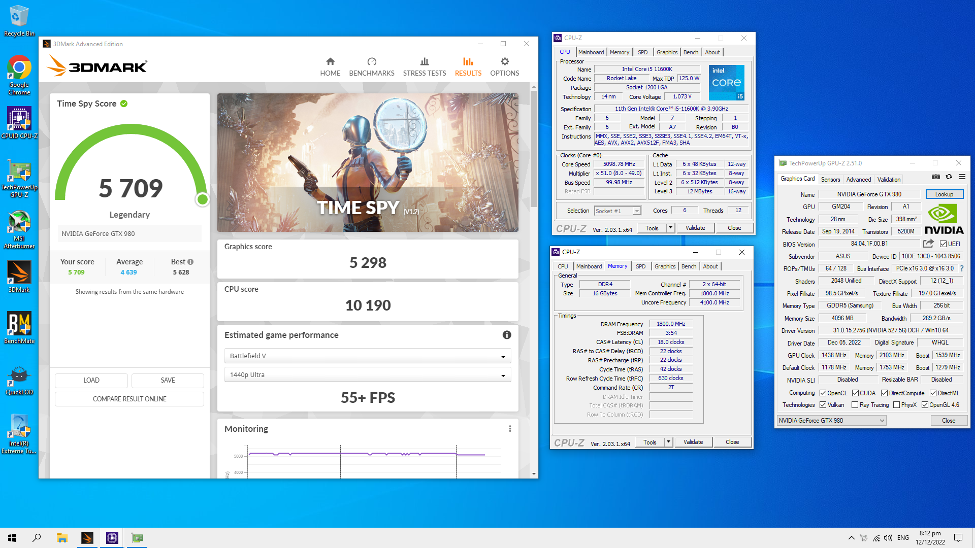This screenshot has height=548, width=975.
Task: Toggle DirectML checkbox in GPU-Z
Action: coord(933,393)
